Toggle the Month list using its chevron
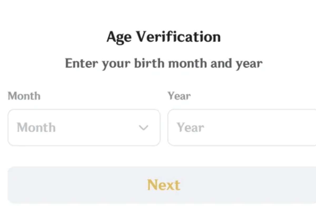Viewport: 316px width, 210px height. click(x=144, y=128)
